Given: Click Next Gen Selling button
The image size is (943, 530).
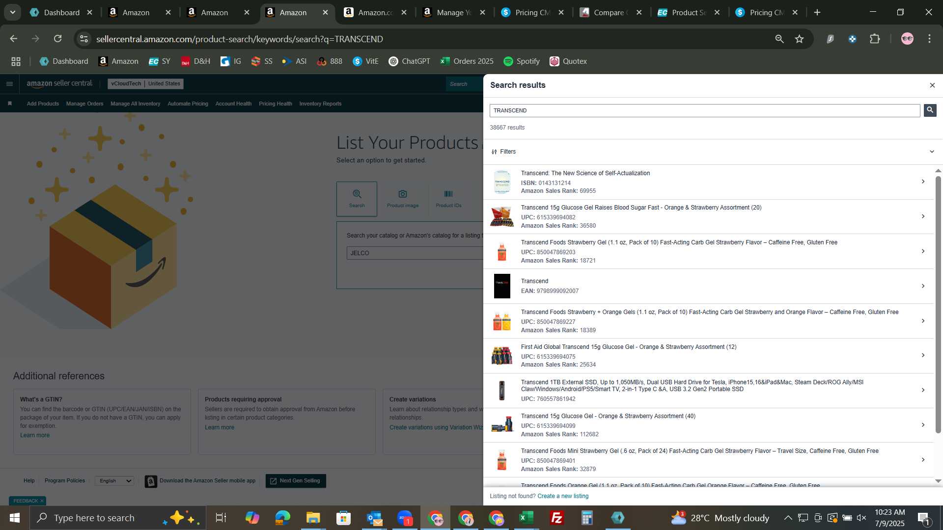Looking at the screenshot, I should click(296, 481).
